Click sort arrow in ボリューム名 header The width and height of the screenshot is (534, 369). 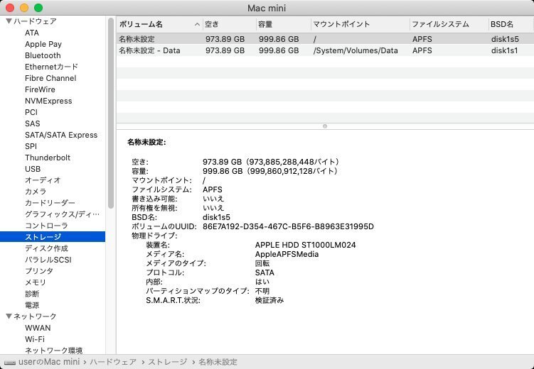[197, 24]
